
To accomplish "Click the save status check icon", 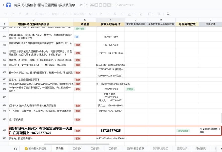I will click(117, 5).
